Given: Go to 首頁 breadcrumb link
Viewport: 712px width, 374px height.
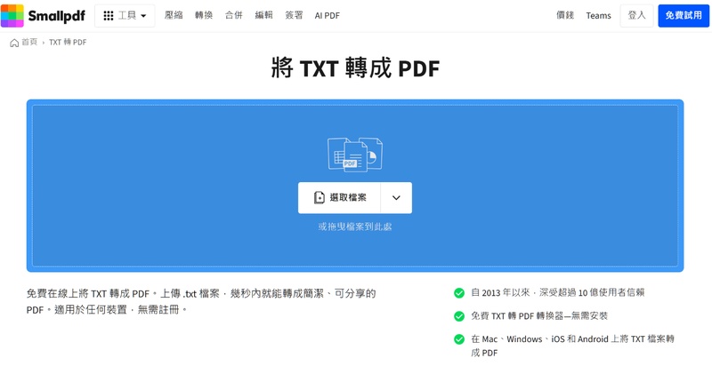Looking at the screenshot, I should click(x=29, y=42).
